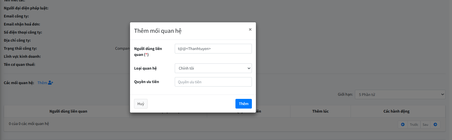Click the blue Thêm button in dialog
452x140 pixels.
(x=244, y=104)
